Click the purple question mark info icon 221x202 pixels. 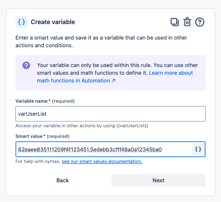coord(26,66)
